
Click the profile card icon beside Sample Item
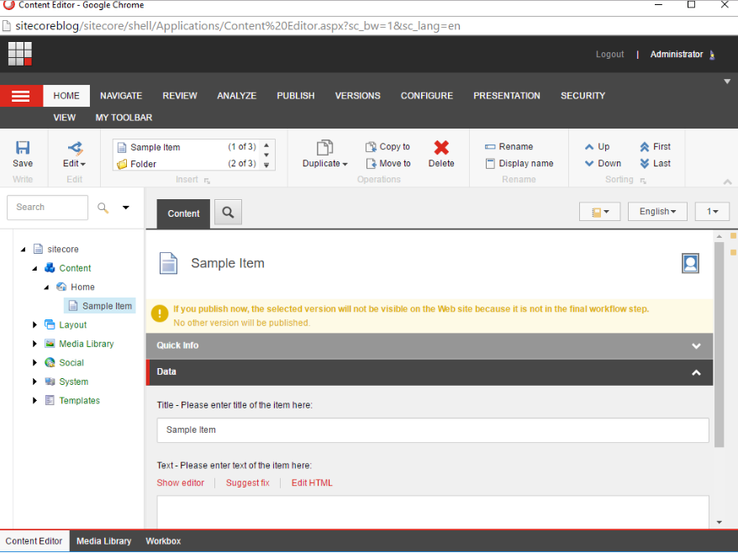[690, 263]
